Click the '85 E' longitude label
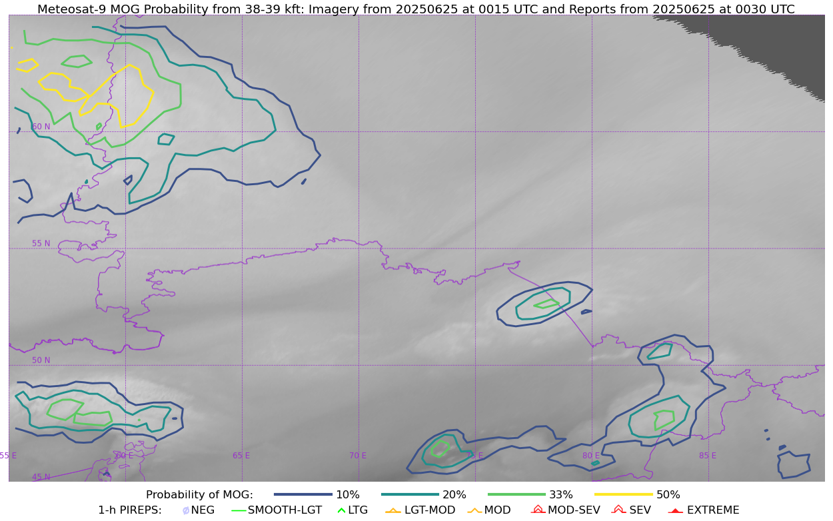 pos(708,456)
